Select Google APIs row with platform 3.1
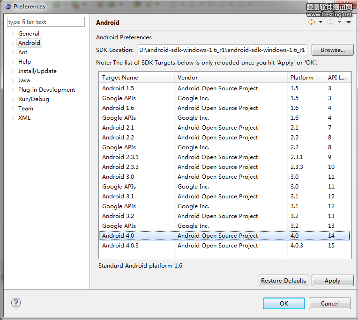Image resolution: width=358 pixels, height=320 pixels. pyautogui.click(x=224, y=206)
